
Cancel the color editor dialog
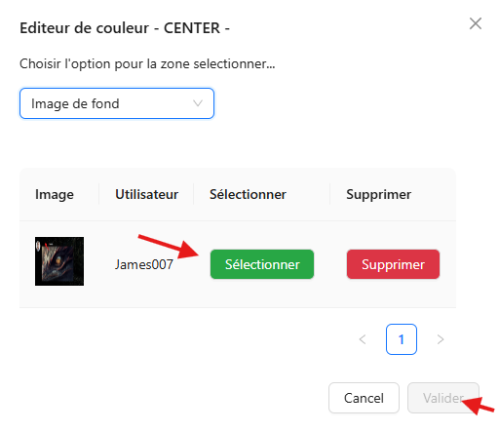pyautogui.click(x=364, y=398)
